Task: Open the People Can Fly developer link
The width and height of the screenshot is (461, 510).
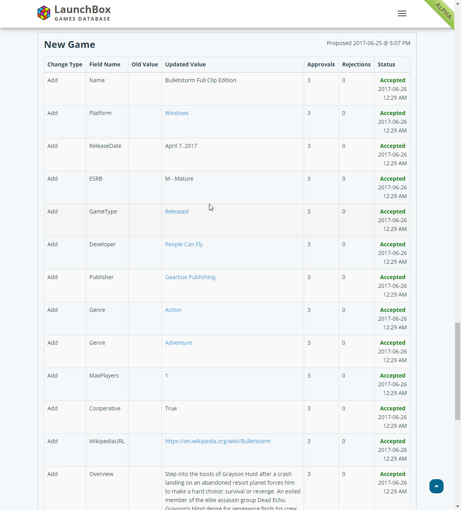Action: pyautogui.click(x=184, y=244)
